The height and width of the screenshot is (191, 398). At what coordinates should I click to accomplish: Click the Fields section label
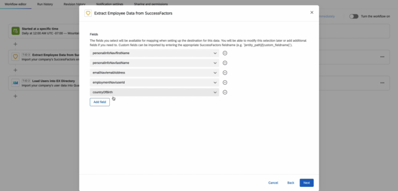[93, 34]
